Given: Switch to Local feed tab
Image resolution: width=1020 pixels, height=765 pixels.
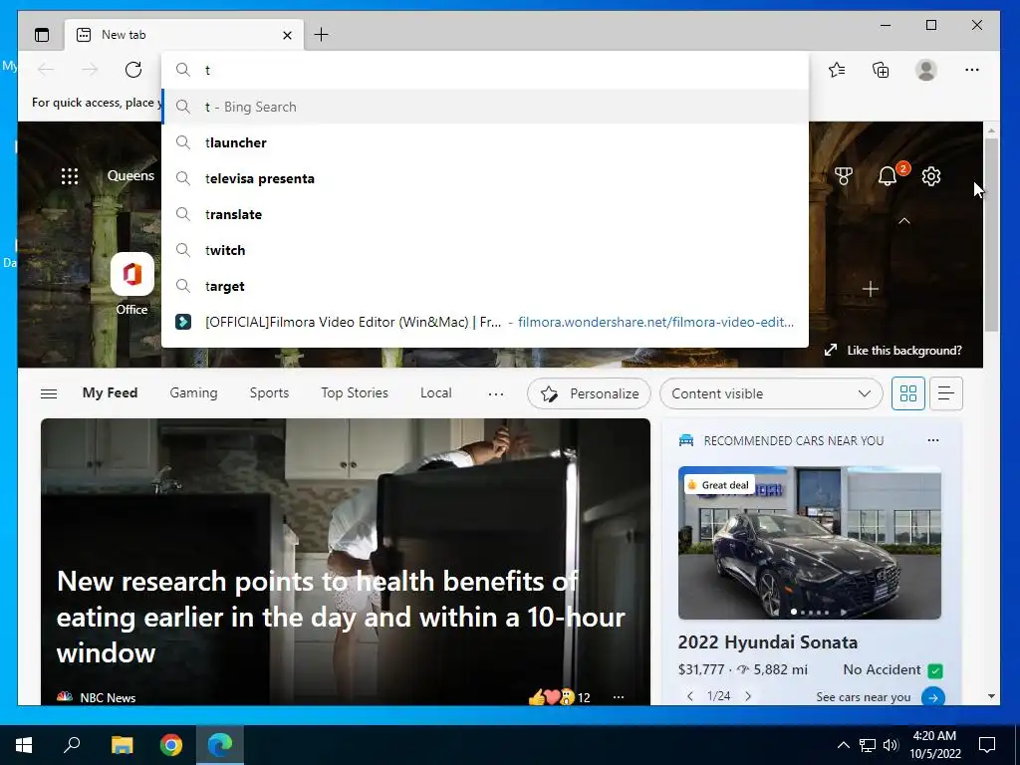Looking at the screenshot, I should tap(436, 392).
